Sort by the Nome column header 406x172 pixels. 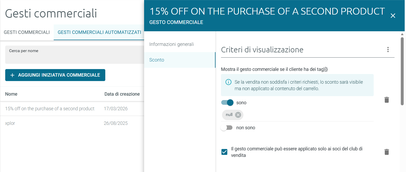point(11,94)
